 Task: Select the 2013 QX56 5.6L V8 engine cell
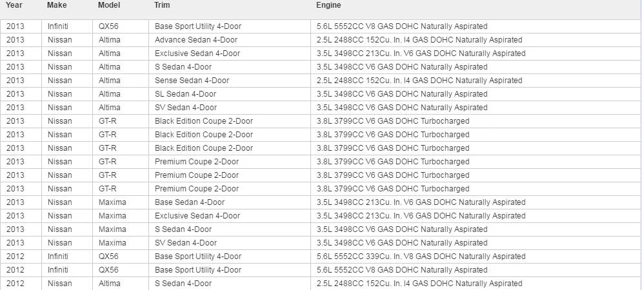pos(476,26)
